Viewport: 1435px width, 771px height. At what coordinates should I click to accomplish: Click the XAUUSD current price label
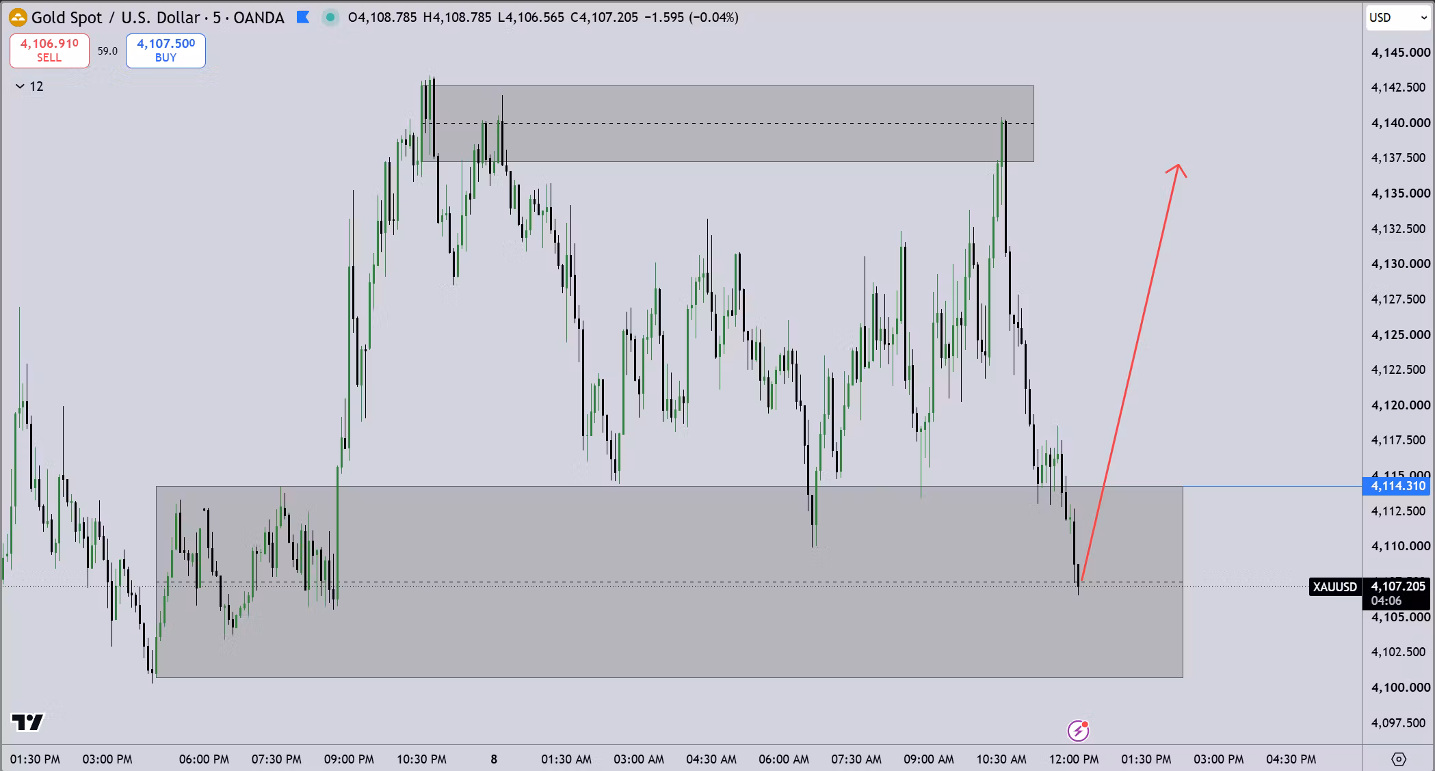tap(1334, 586)
